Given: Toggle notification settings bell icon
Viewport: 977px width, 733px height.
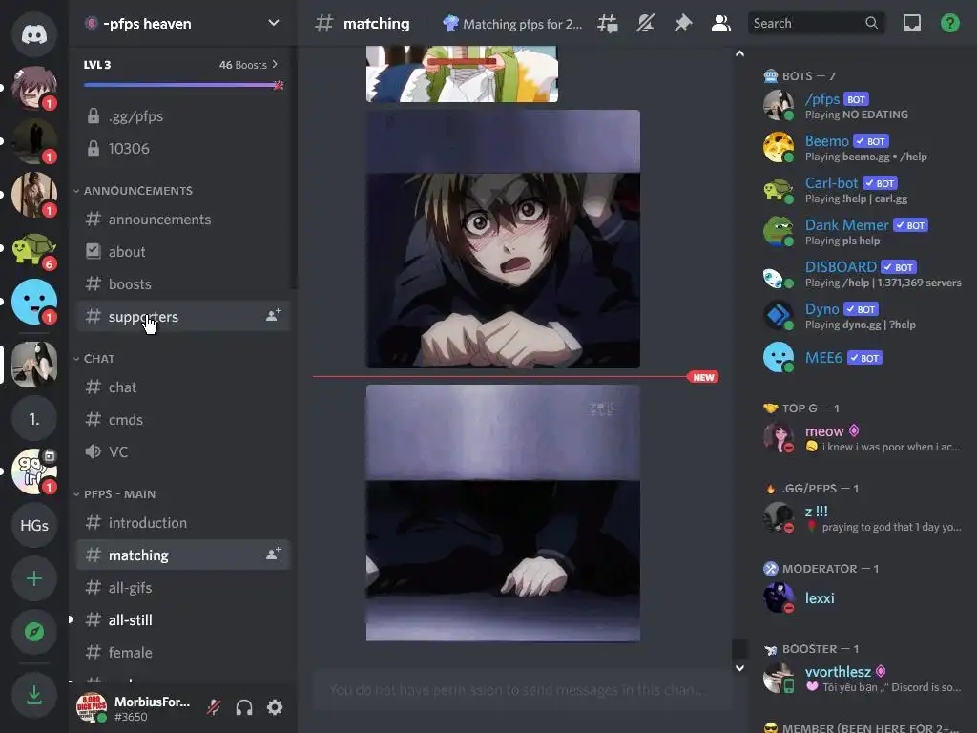Looking at the screenshot, I should [645, 24].
